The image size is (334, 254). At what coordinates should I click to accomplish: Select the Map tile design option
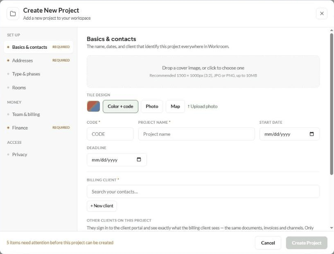point(175,107)
